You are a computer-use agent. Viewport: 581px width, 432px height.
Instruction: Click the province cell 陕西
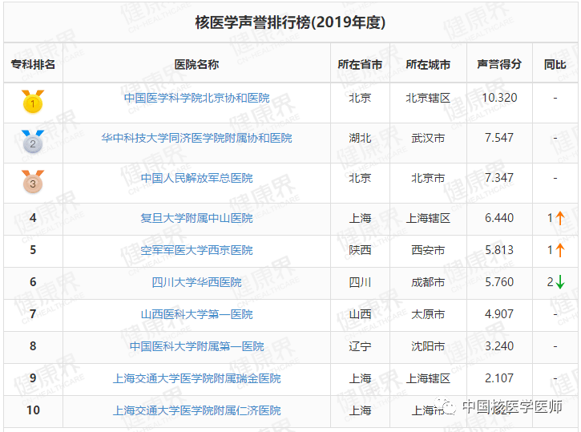pyautogui.click(x=360, y=250)
